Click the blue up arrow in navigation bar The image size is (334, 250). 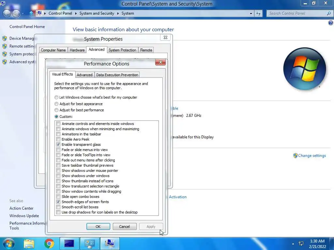pos(31,13)
